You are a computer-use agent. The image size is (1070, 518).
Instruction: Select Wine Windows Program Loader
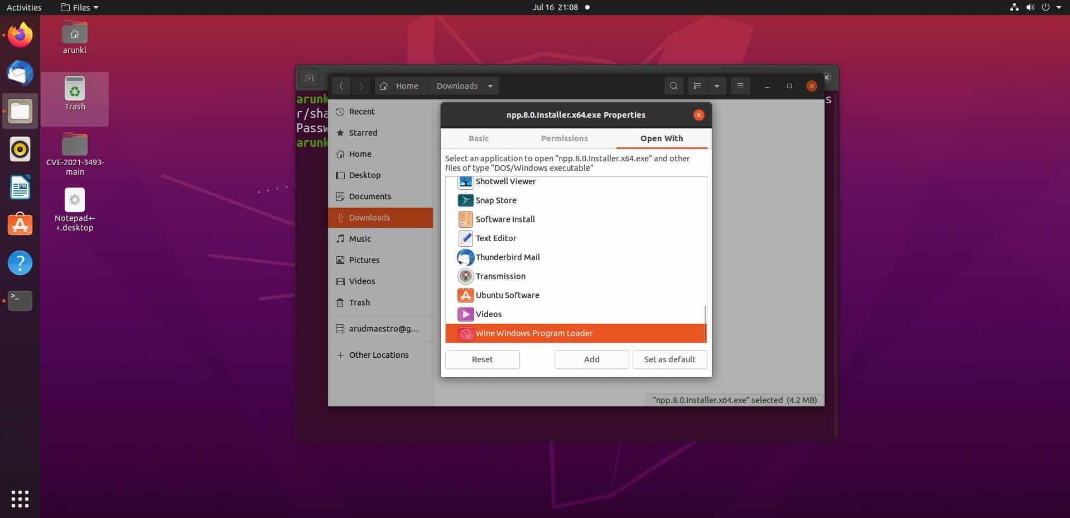coord(576,333)
